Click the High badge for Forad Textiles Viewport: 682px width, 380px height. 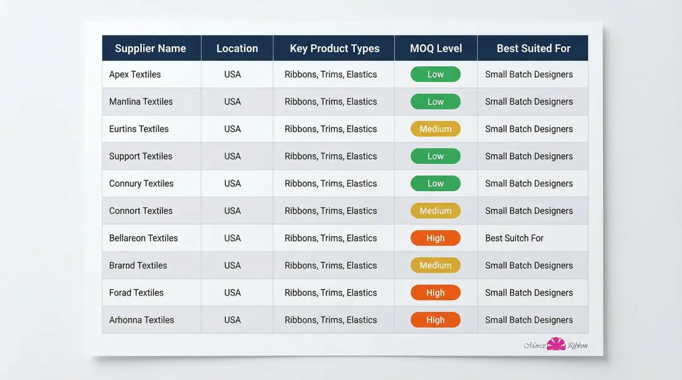coord(436,292)
